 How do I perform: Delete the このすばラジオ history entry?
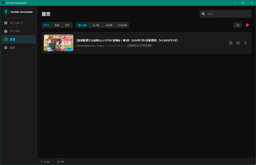245,43
